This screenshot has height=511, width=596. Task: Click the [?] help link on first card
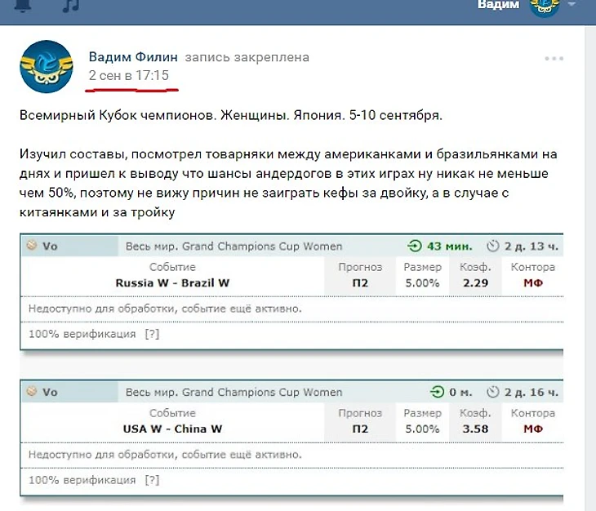click(152, 334)
